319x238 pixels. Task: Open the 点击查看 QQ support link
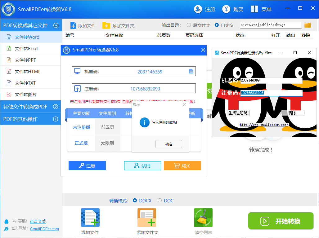pyautogui.click(x=38, y=221)
